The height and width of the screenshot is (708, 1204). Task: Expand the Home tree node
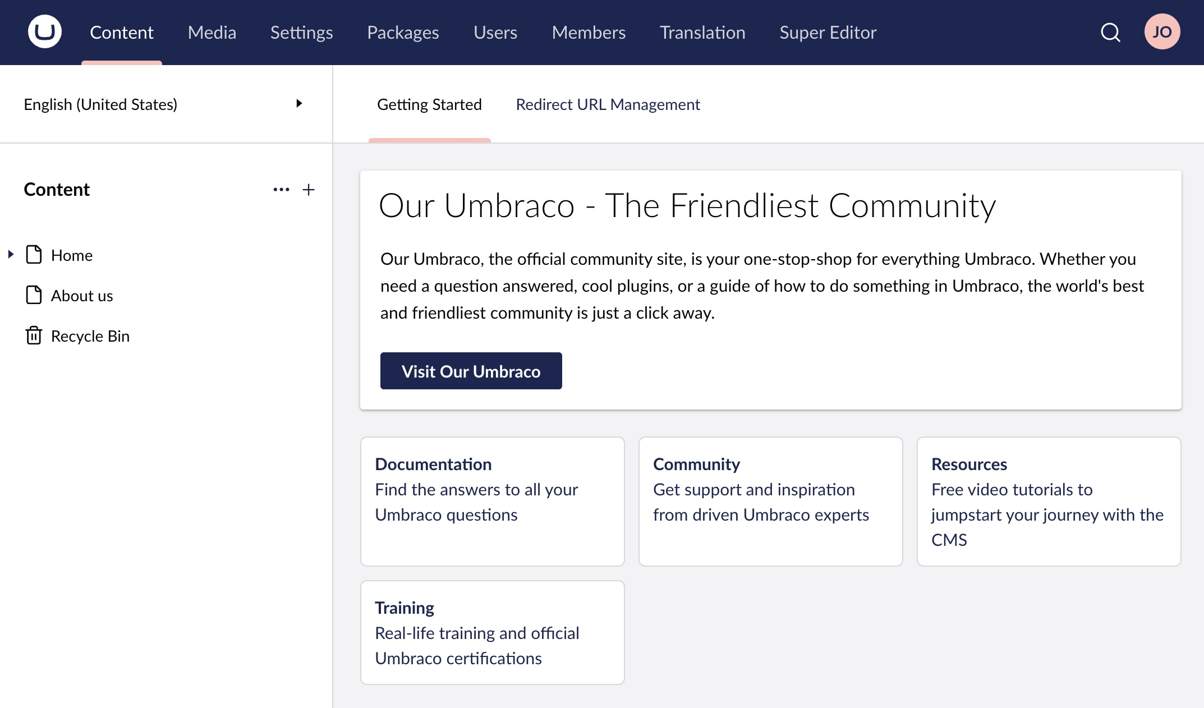coord(10,254)
